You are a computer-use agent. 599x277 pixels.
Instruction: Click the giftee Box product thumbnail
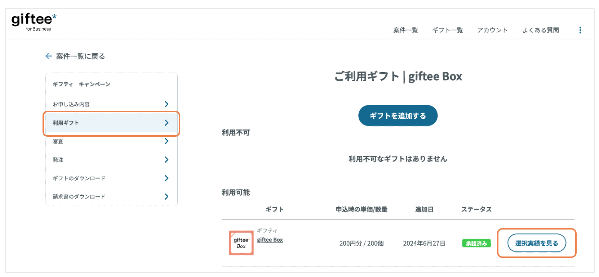pos(241,243)
